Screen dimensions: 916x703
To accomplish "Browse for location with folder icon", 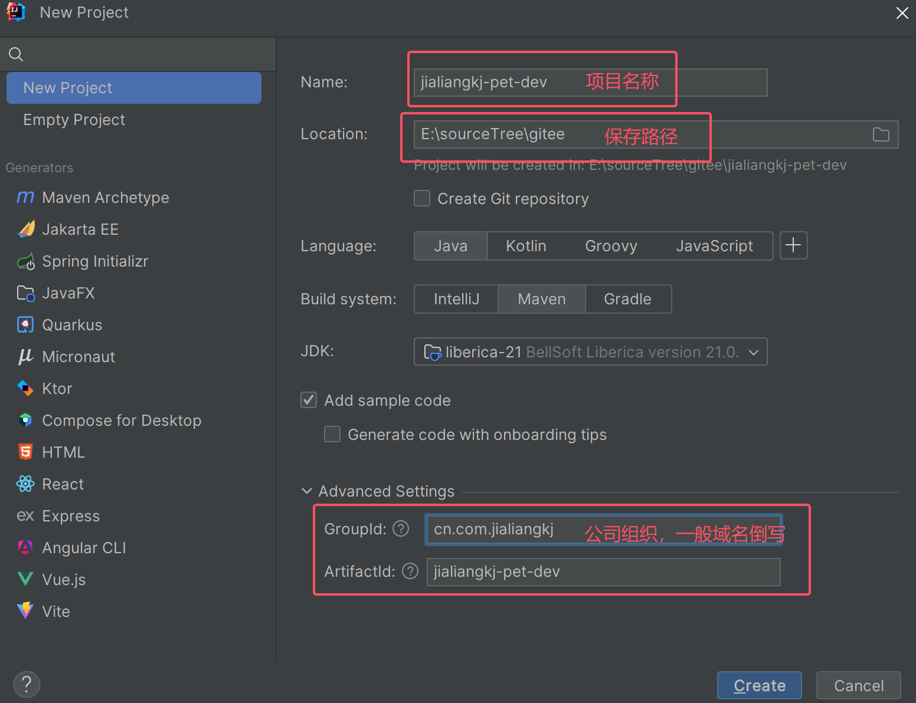I will (881, 134).
